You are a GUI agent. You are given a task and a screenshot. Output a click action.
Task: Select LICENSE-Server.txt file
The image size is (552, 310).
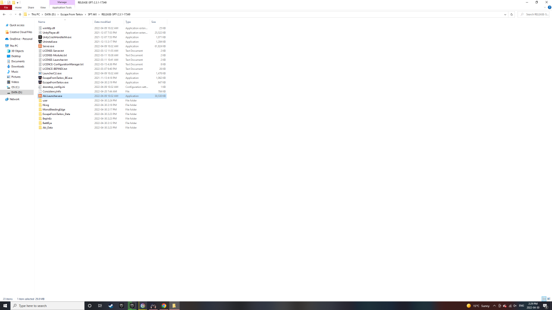point(53,51)
